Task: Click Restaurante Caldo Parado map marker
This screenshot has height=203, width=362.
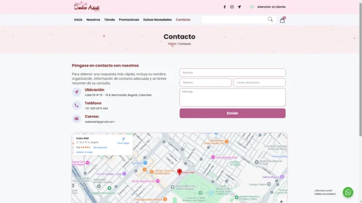Action: [226, 141]
